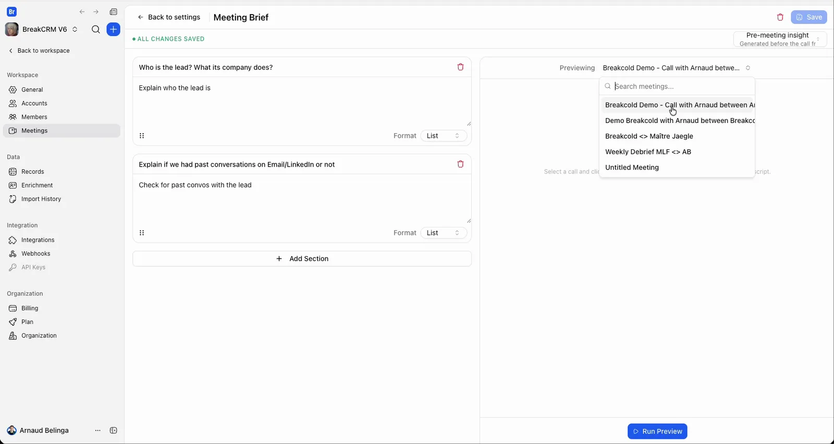
Task: Add a new section
Action: pos(302,259)
